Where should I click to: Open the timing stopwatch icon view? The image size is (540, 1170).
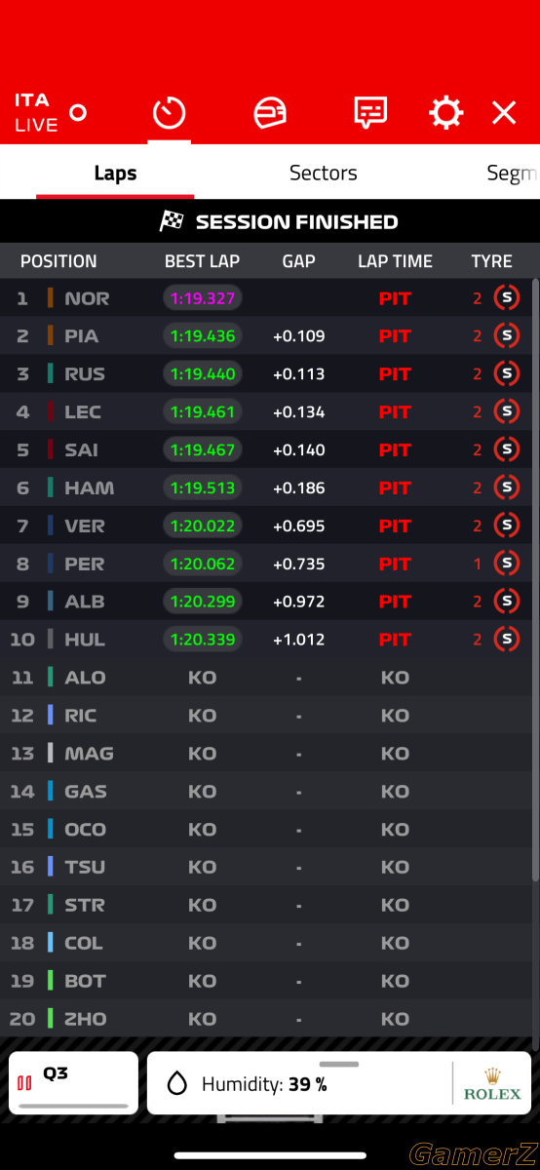[x=169, y=113]
